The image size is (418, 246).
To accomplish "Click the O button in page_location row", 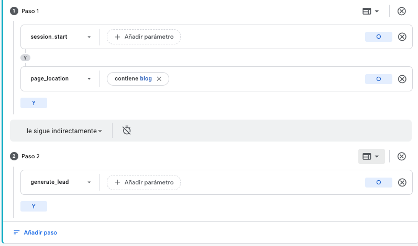I will [378, 79].
